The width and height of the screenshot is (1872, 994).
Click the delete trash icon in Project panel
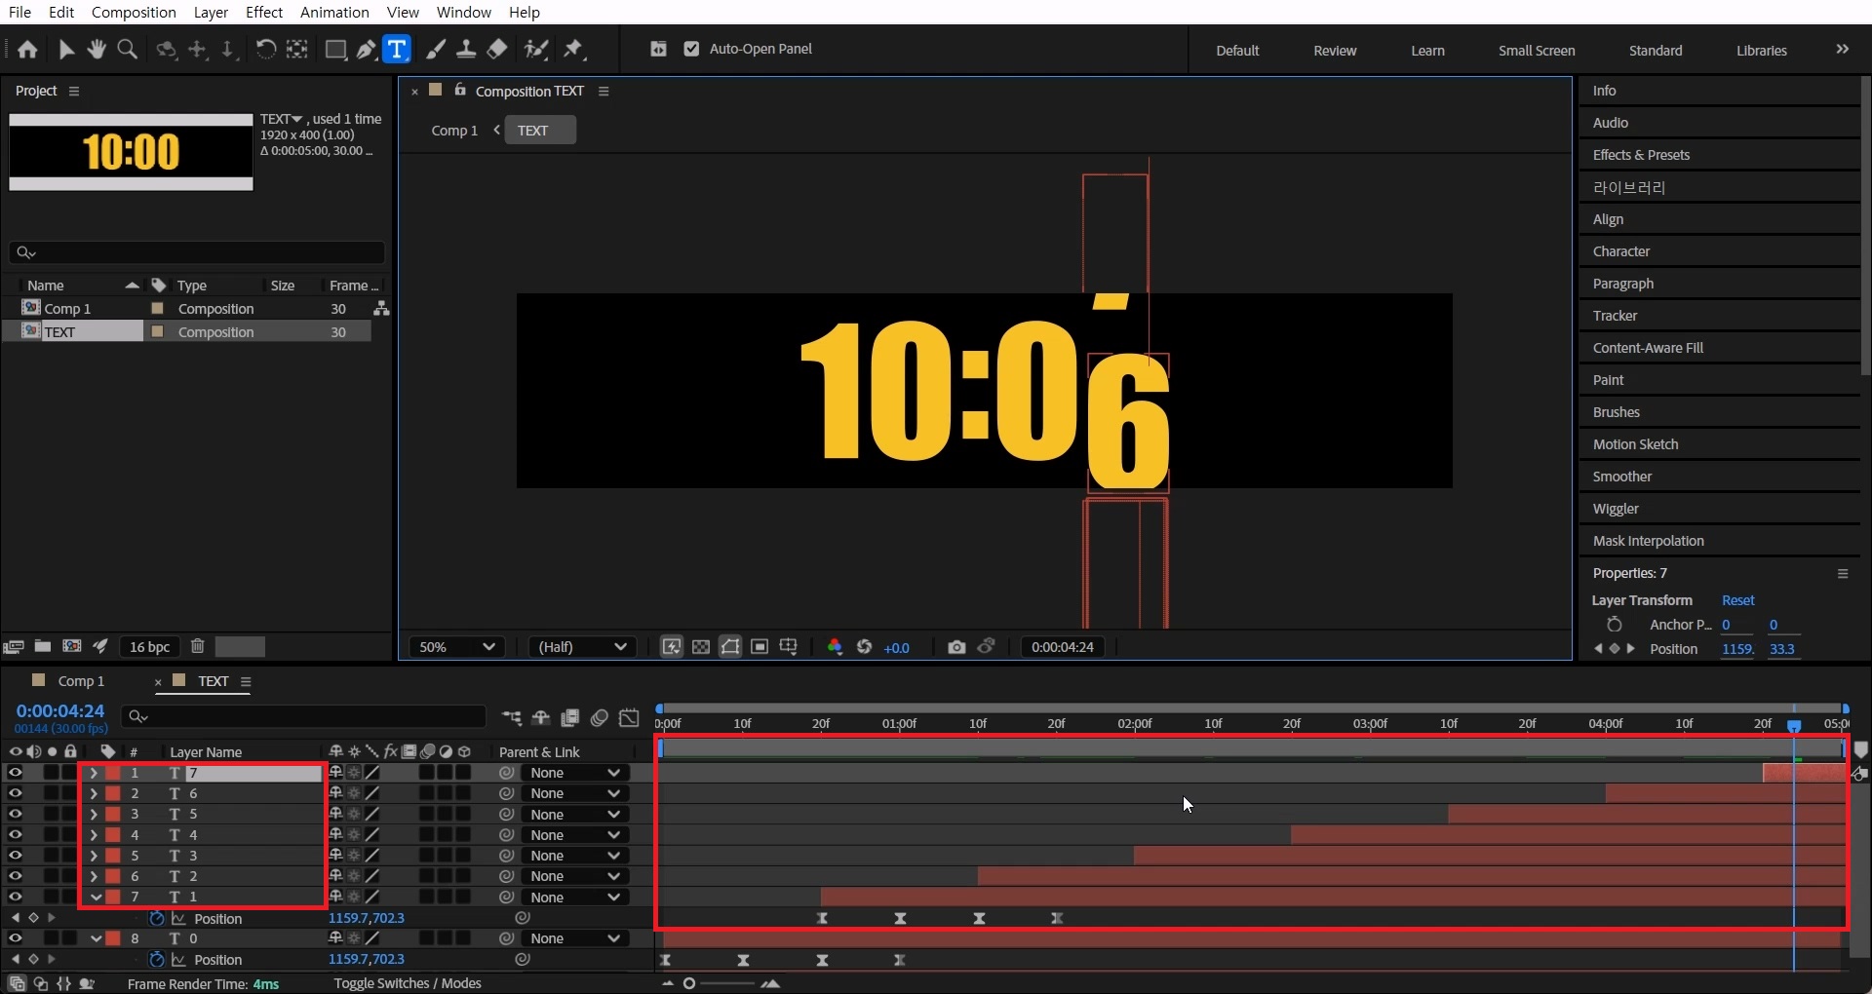[x=197, y=646]
